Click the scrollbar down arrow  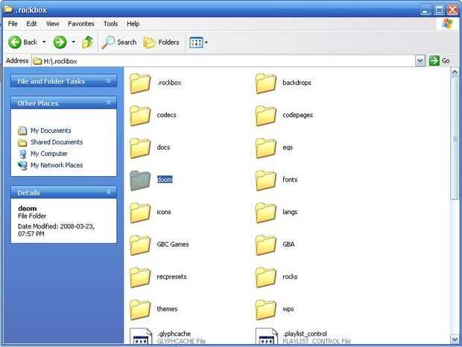(455, 339)
